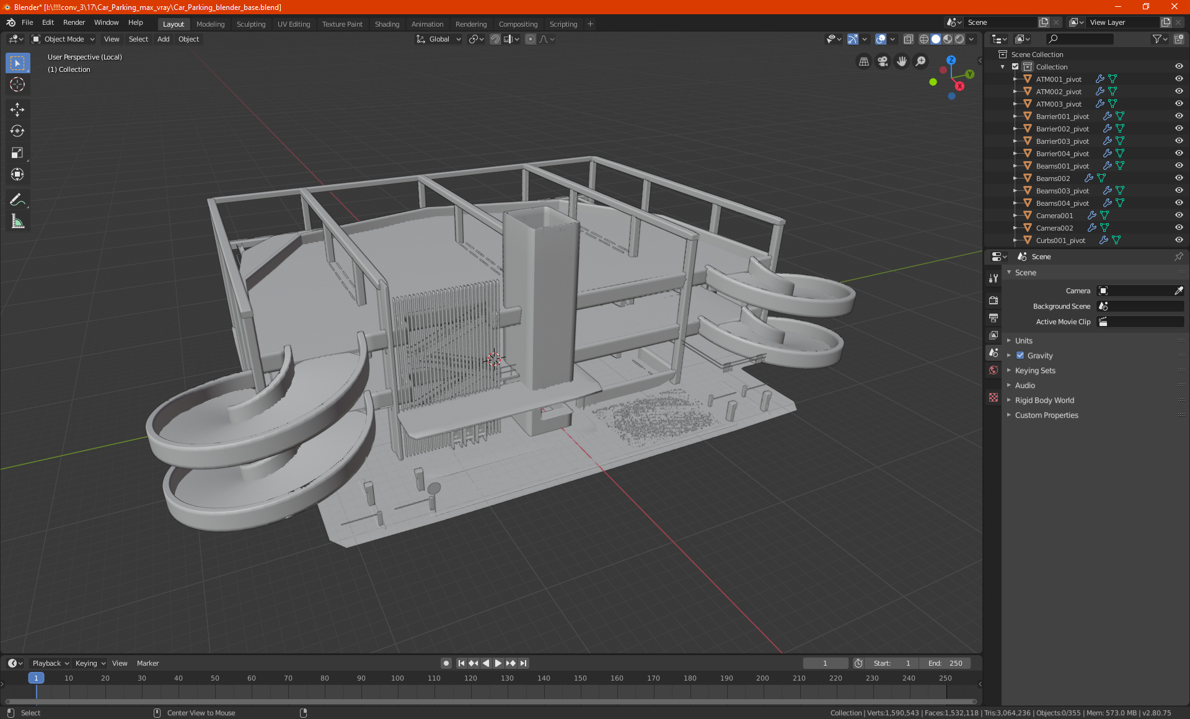Toggle snapping magnet
Image resolution: width=1190 pixels, height=719 pixels.
click(x=495, y=39)
